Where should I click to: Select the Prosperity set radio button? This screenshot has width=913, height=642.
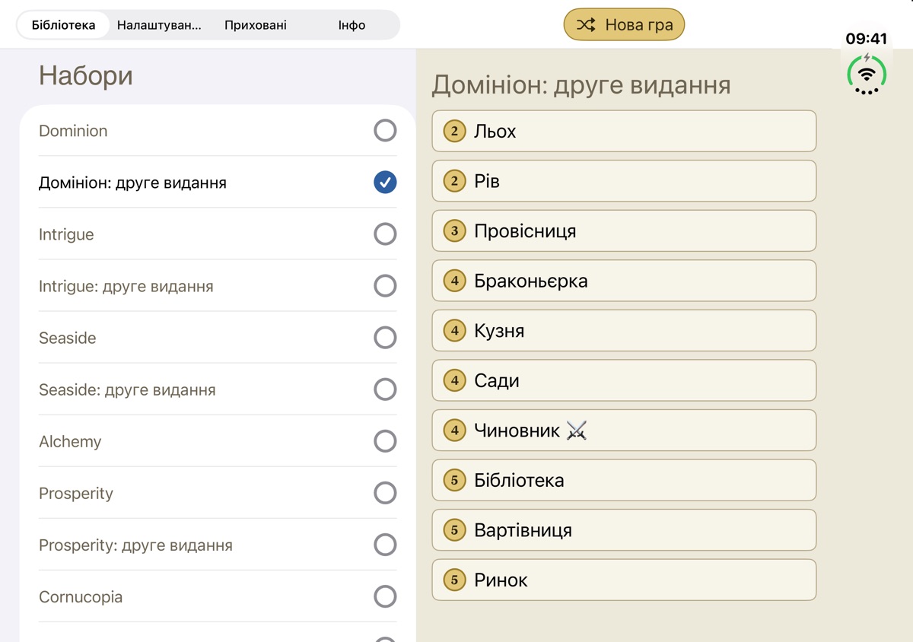(x=385, y=493)
